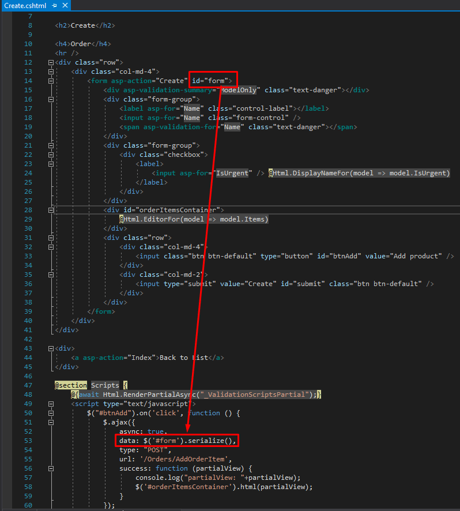460x511 pixels.
Task: Collapse the label block on line 23
Action: tap(51, 164)
